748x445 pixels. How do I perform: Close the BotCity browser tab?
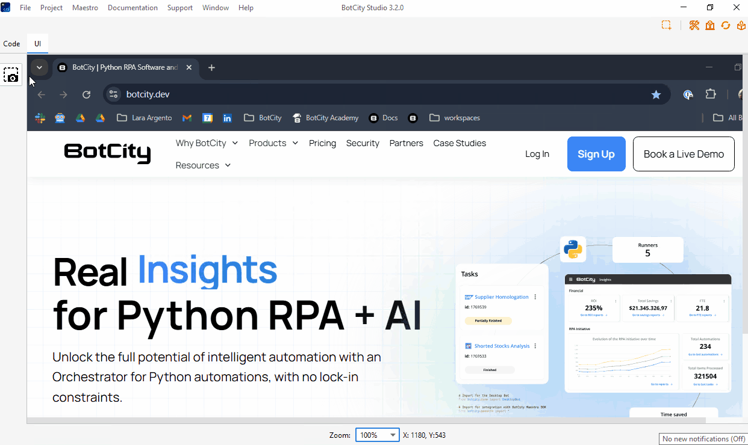point(189,67)
